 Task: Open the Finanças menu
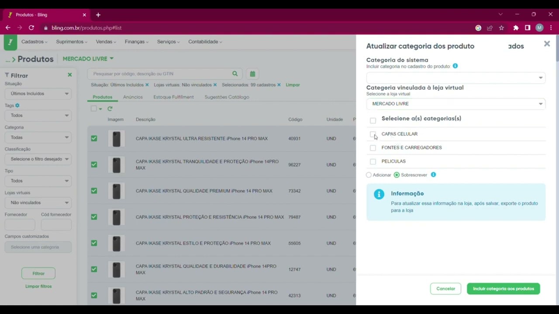point(136,42)
